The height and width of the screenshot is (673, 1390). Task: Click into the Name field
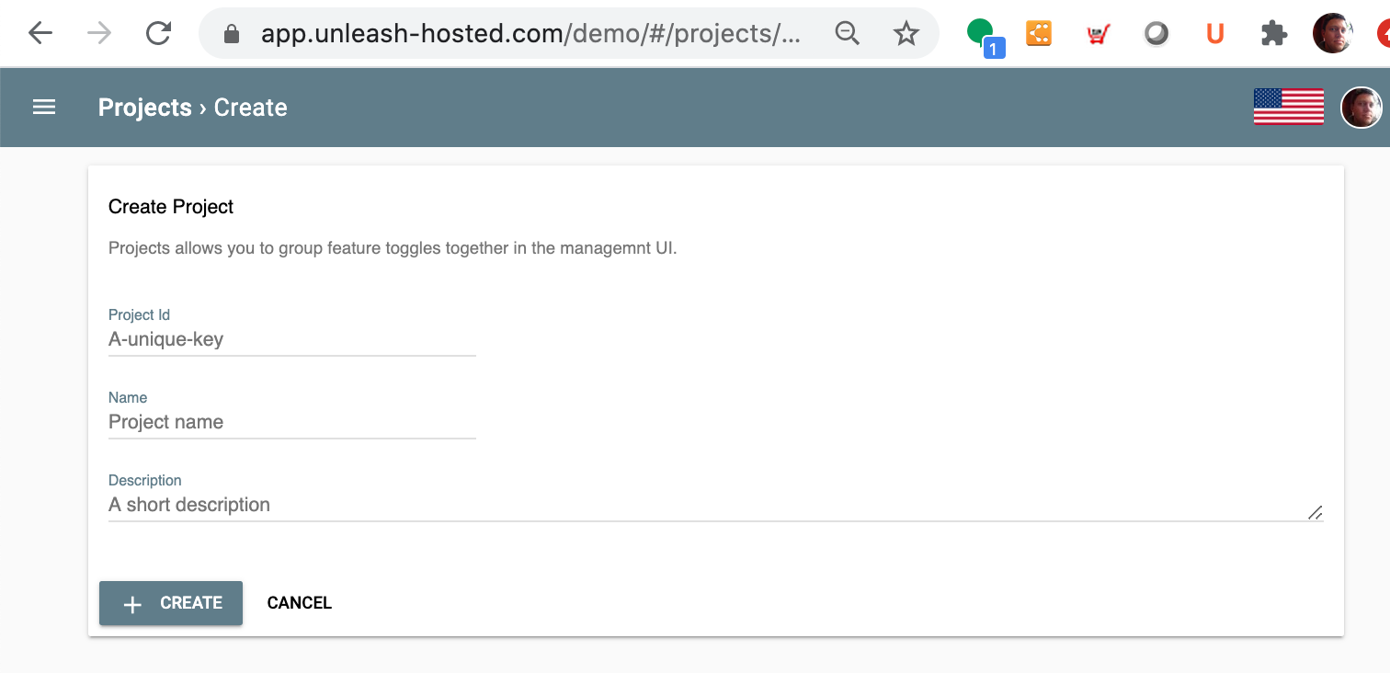(x=291, y=423)
